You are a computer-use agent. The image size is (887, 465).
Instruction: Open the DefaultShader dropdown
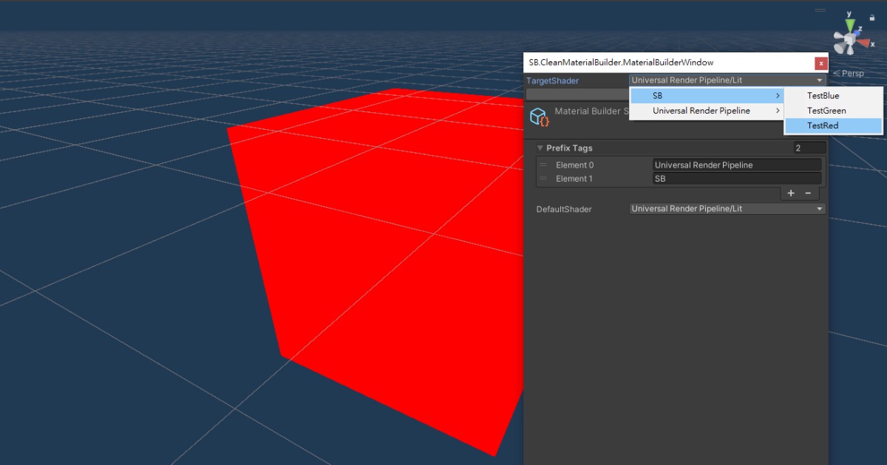point(727,209)
